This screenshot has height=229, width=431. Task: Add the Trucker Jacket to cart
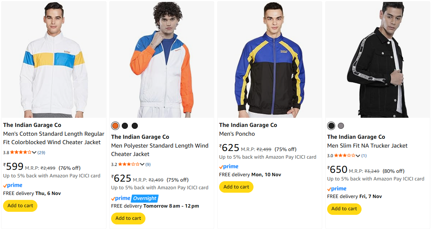[x=344, y=209]
